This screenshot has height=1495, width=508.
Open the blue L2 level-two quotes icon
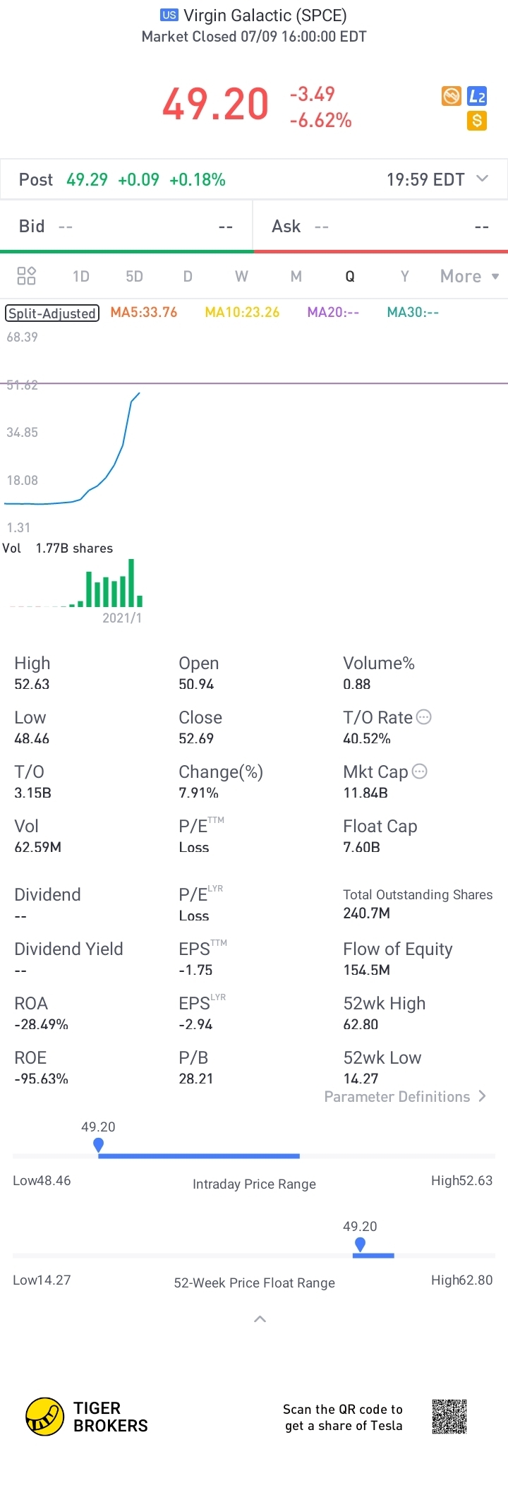477,96
